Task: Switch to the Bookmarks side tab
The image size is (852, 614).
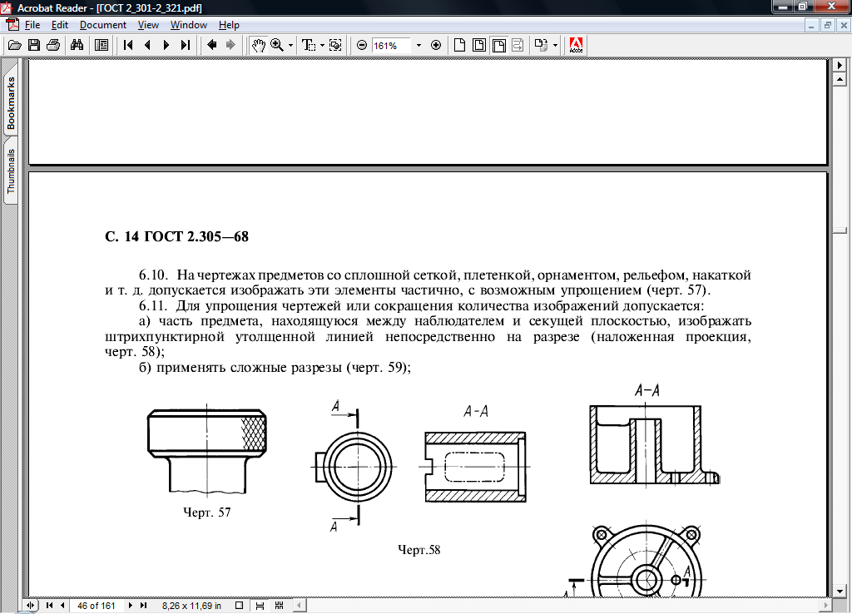Action: 11,102
